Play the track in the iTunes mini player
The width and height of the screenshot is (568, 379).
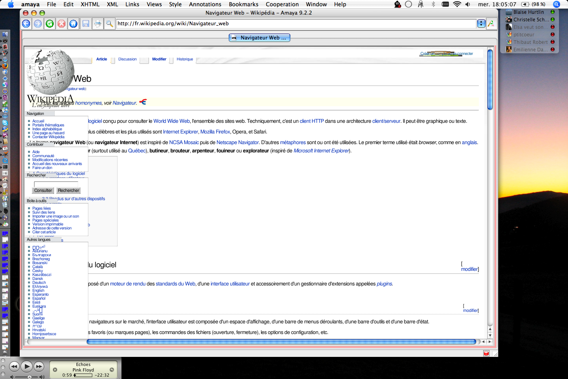26,367
